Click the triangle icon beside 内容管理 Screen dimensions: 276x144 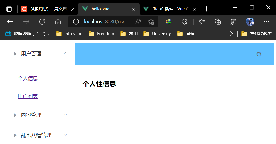(x=15, y=115)
